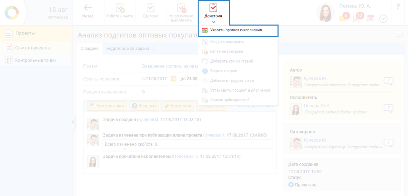
Task: Open Контрольные точки in sidebar
Action: 35,60
